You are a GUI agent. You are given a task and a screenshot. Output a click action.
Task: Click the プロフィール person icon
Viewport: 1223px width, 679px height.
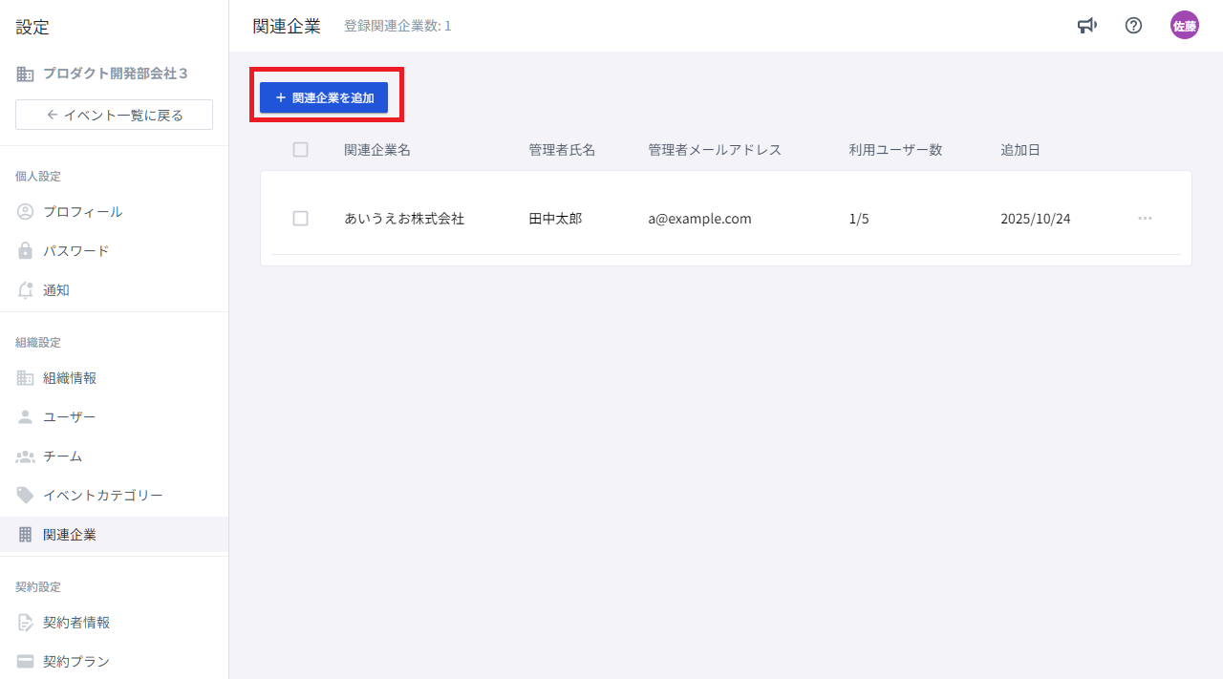tap(26, 212)
